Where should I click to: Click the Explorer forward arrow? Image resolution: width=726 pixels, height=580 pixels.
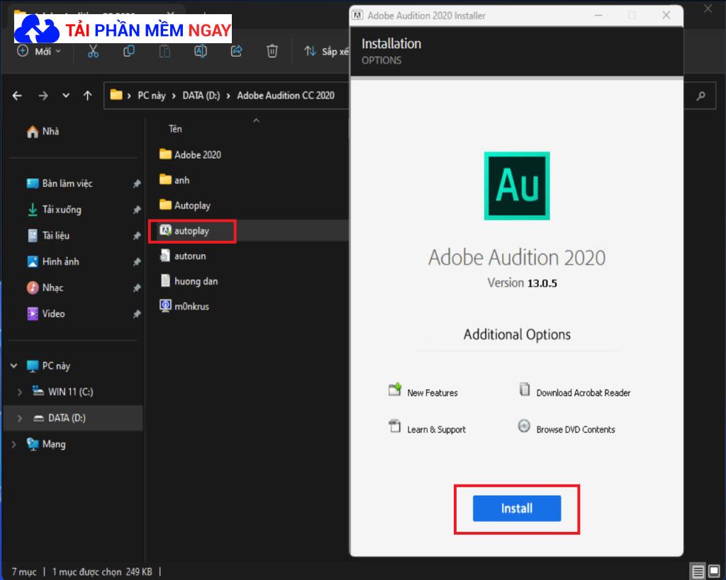coord(43,96)
